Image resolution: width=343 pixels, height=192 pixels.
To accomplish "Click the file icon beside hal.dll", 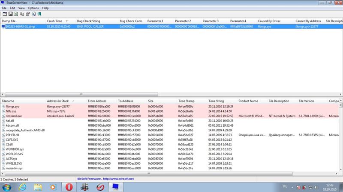I will point(3,121).
